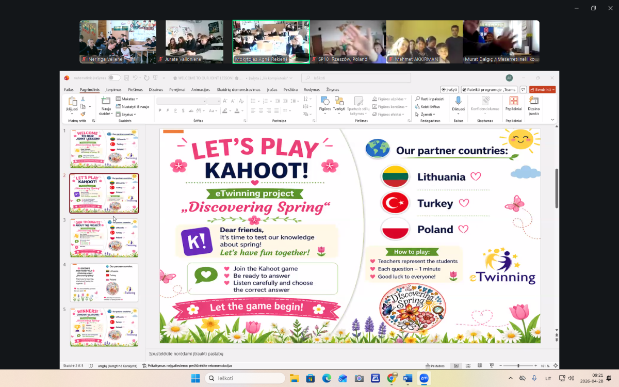
Task: Click the Įrašyti record button
Action: point(449,90)
